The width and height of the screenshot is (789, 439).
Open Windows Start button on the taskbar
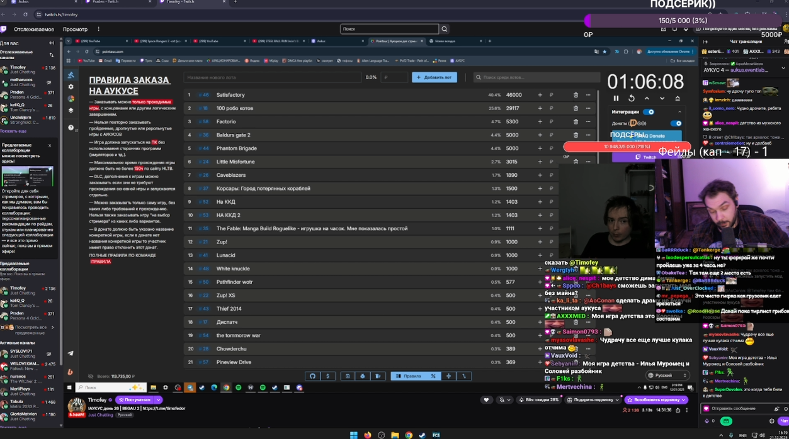click(354, 435)
